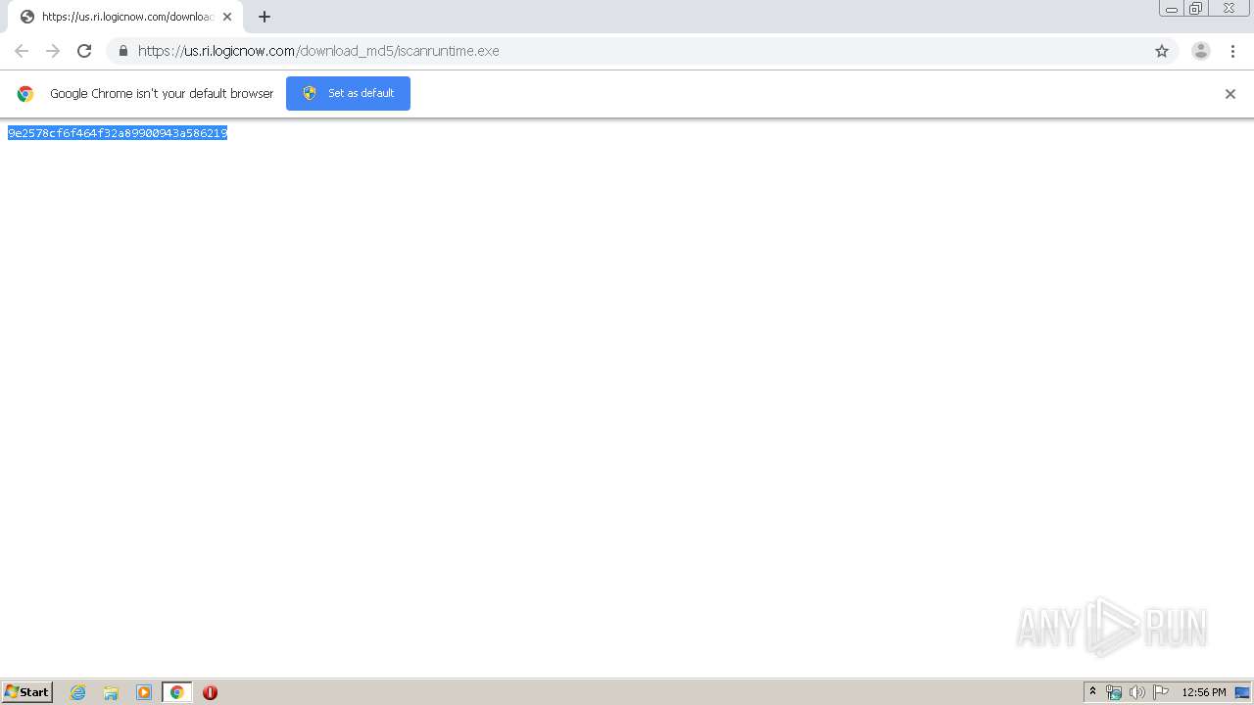Open the media player taskbar icon
The height and width of the screenshot is (705, 1254).
pyautogui.click(x=144, y=692)
